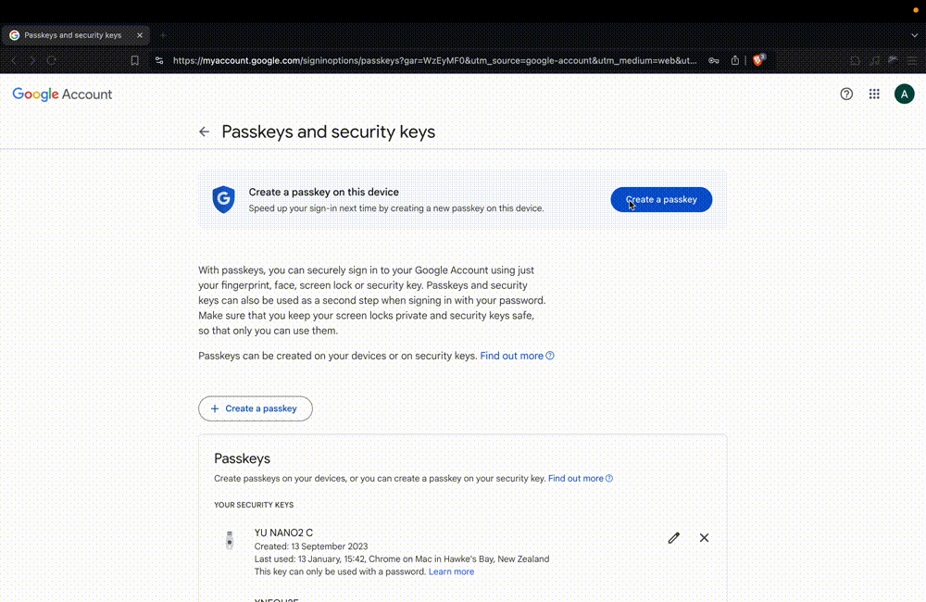Open the browser hamburger menu
The height and width of the screenshot is (602, 926).
(x=912, y=60)
